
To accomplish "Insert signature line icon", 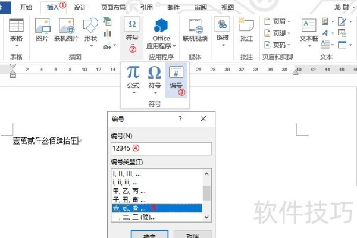I will click(x=342, y=21).
